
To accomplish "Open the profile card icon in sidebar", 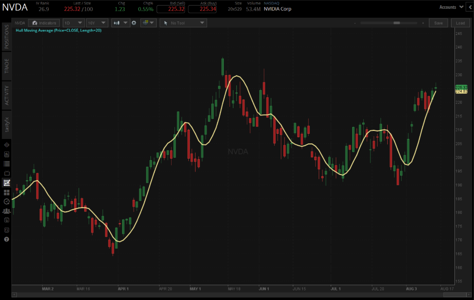I will (7, 154).
